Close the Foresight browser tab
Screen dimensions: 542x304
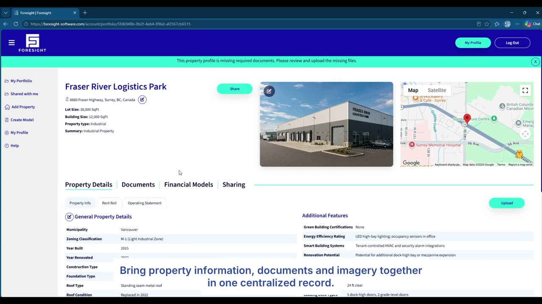(75, 13)
